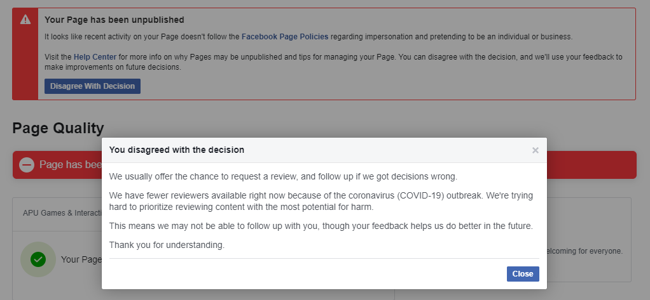This screenshot has width=650, height=300.
Task: Click 'Your Page has been unpublished' heading
Action: [x=114, y=20]
